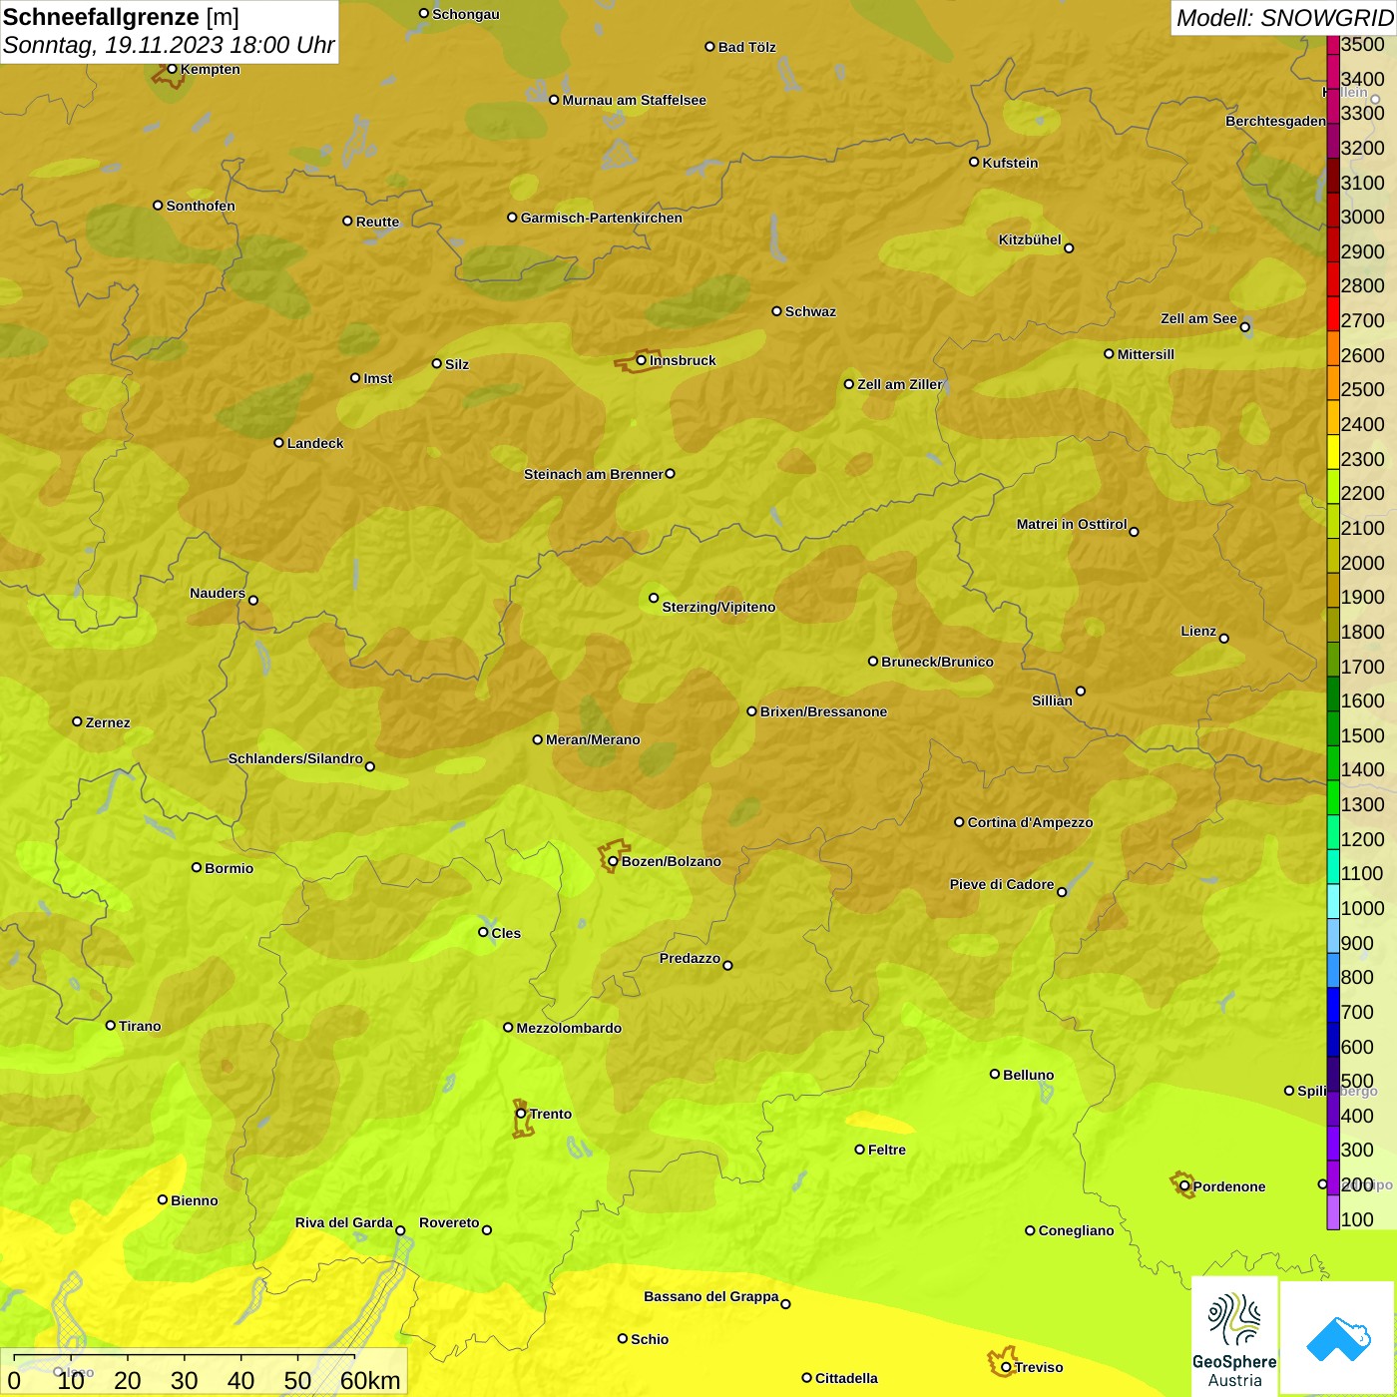Click the Cles label
Screen dimensions: 1397x1397
pyautogui.click(x=507, y=933)
